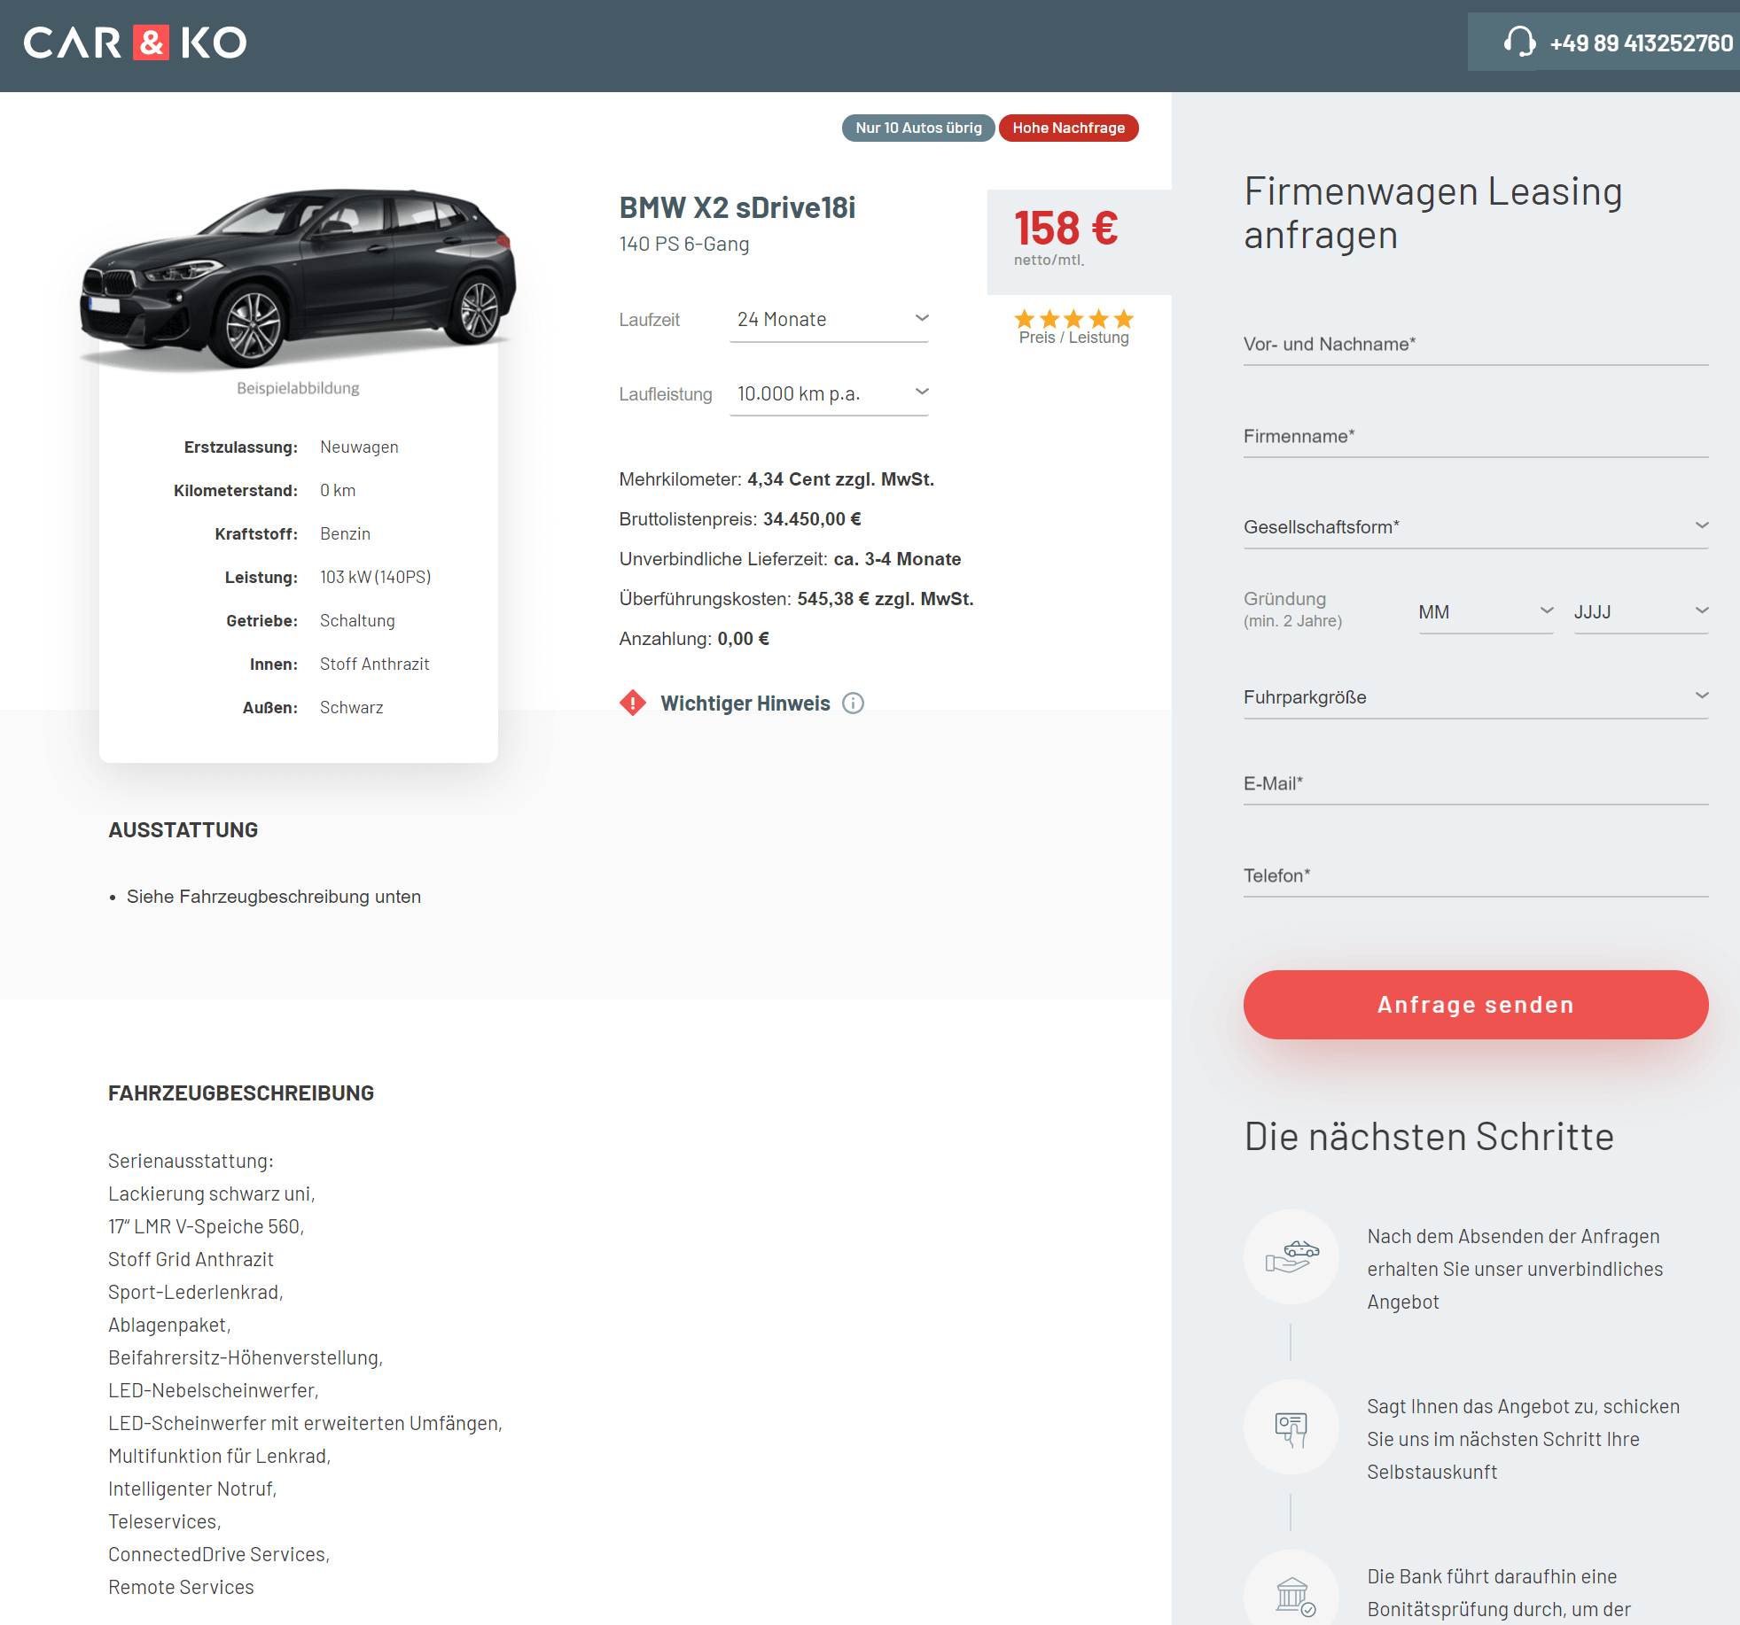Send request with Anfrage senden button
This screenshot has height=1625, width=1740.
[1476, 1005]
